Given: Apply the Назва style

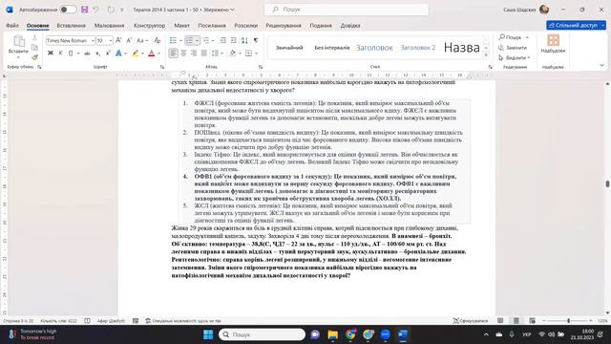Looking at the screenshot, I should (461, 48).
